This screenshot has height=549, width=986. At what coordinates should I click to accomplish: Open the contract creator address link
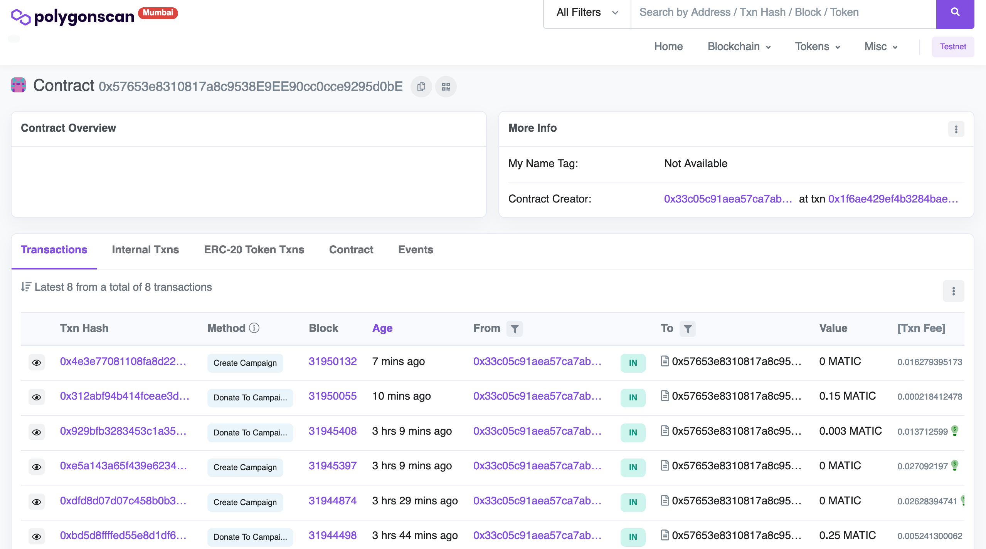[727, 199]
